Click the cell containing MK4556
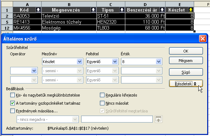 click(x=27, y=28)
